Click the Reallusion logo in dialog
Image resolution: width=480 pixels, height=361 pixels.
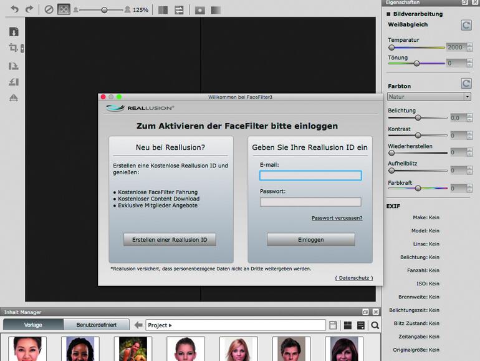coord(140,108)
